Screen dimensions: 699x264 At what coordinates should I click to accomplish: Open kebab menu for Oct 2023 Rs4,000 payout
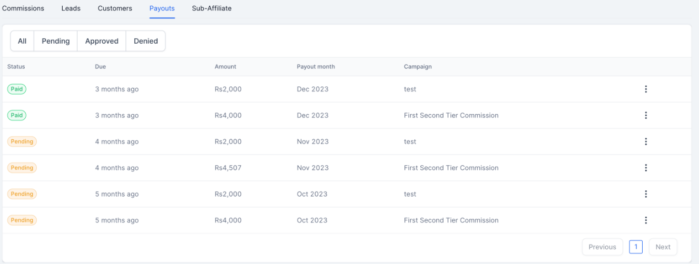(646, 220)
